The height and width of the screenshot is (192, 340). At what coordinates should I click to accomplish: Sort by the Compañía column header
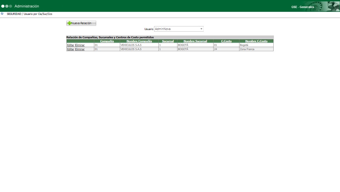pyautogui.click(x=107, y=41)
